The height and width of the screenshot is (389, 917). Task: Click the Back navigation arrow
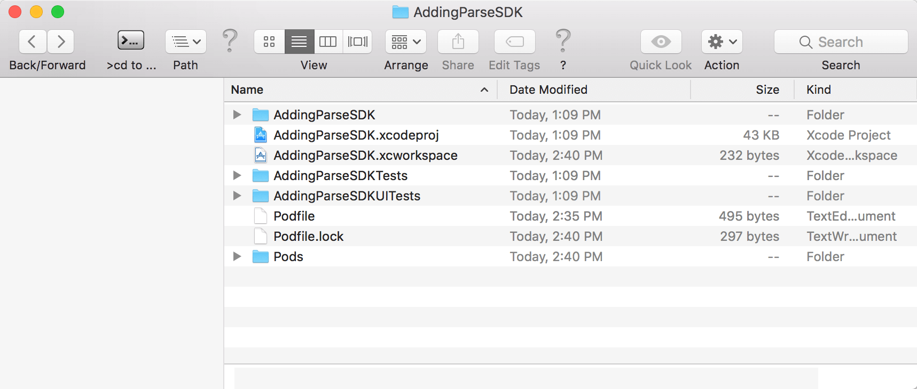tap(33, 42)
